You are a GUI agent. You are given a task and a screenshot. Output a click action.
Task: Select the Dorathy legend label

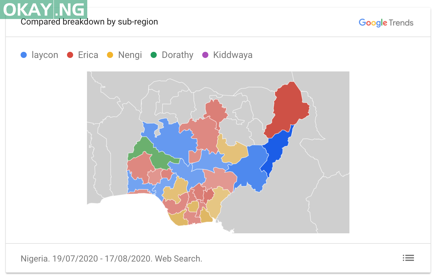[x=178, y=55]
